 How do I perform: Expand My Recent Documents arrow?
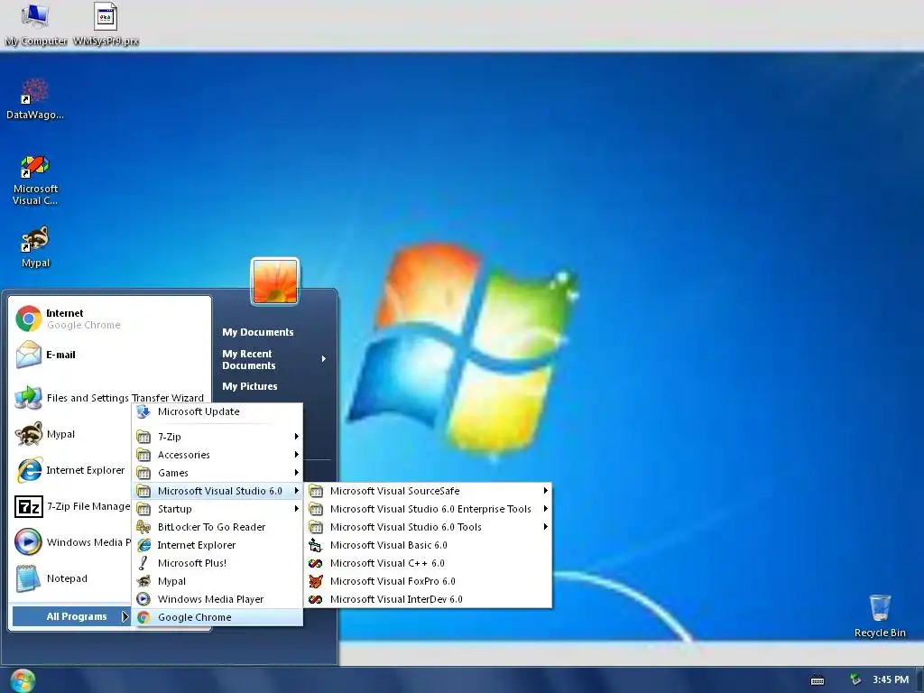point(324,359)
